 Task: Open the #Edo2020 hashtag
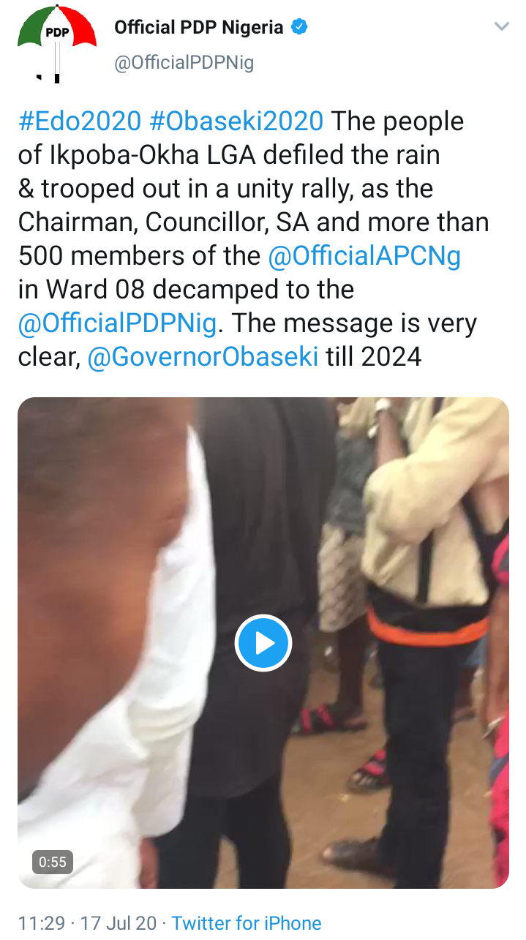tap(79, 121)
